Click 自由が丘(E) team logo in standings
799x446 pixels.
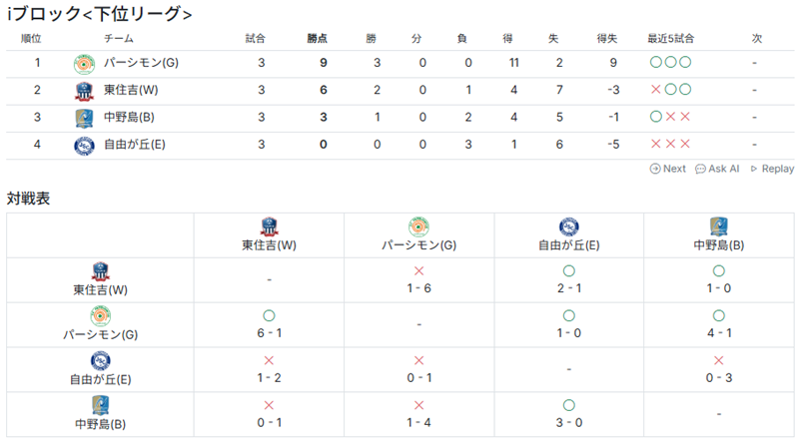coord(84,146)
